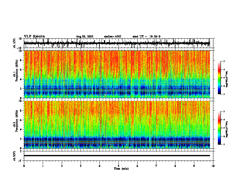Click the ch.3 flat black voltage line
Image resolution: width=240 pixels, height=186 pixels.
117,156
